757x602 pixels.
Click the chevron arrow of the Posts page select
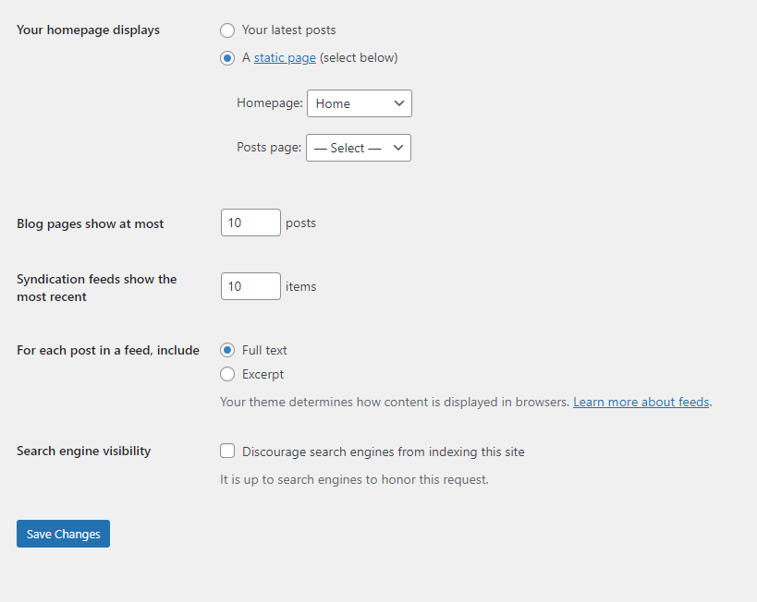(398, 148)
